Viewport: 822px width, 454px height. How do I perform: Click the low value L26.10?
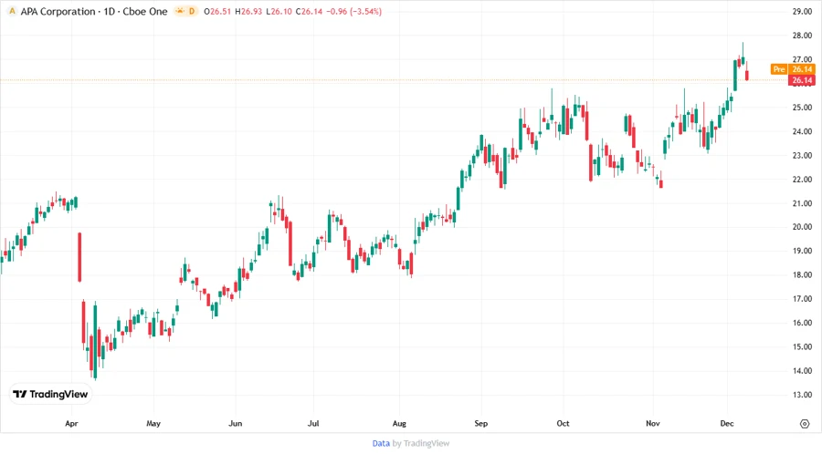click(x=279, y=11)
